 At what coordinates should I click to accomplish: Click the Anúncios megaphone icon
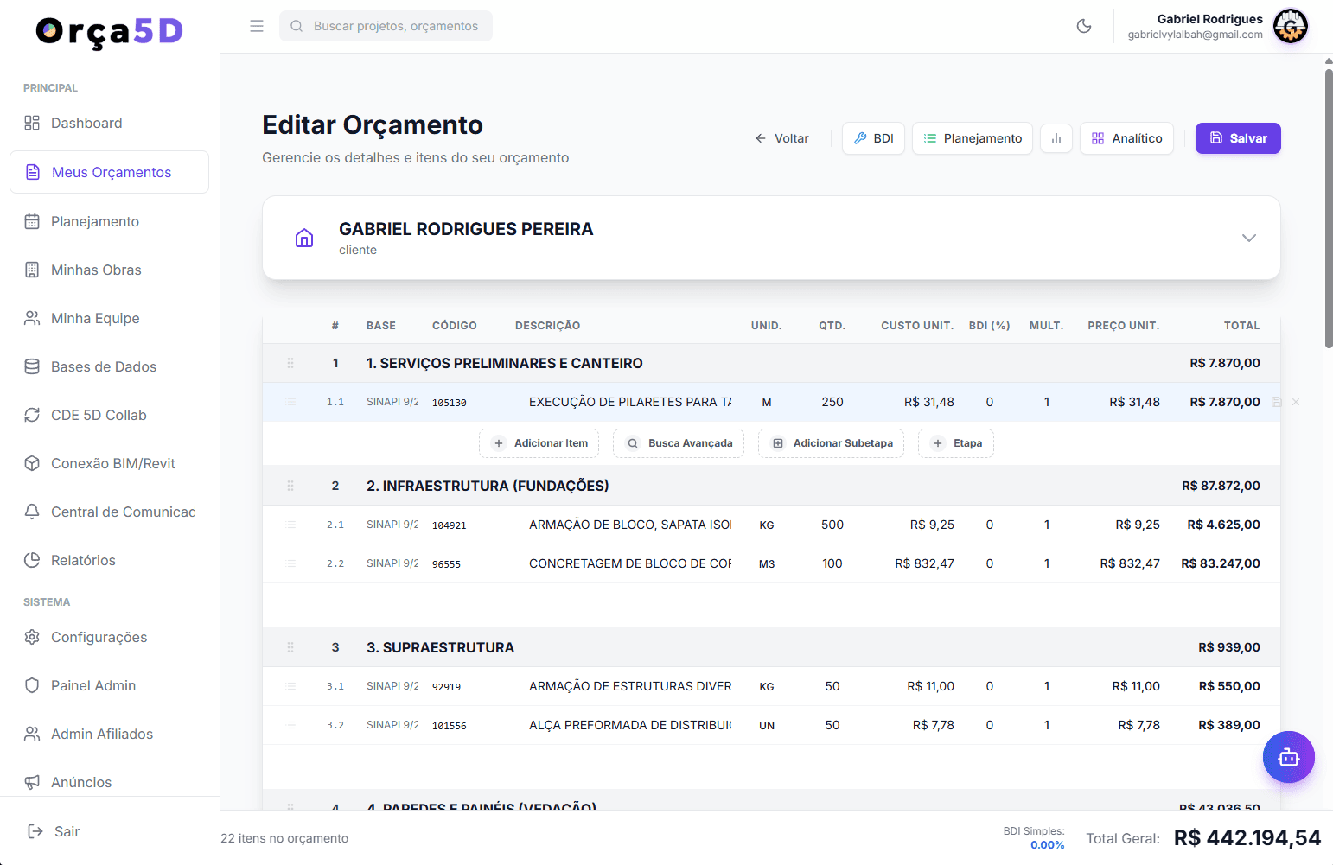(x=32, y=782)
